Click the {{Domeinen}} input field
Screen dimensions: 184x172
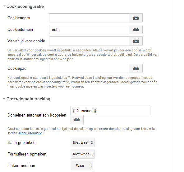click(110, 111)
